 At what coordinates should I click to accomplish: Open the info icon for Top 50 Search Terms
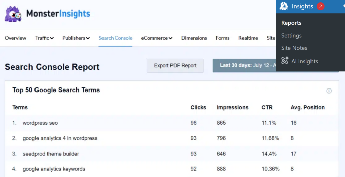click(329, 91)
